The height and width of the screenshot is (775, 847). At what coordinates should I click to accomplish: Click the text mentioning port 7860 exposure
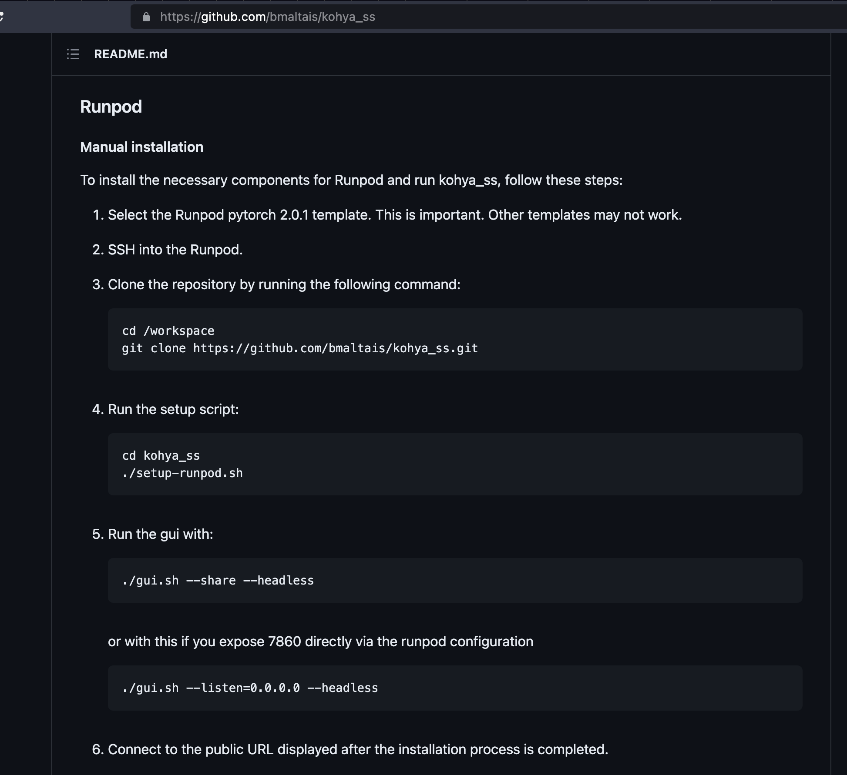321,641
